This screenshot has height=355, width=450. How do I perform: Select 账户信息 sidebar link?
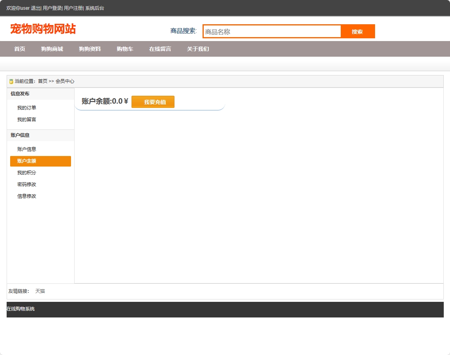tap(27, 149)
